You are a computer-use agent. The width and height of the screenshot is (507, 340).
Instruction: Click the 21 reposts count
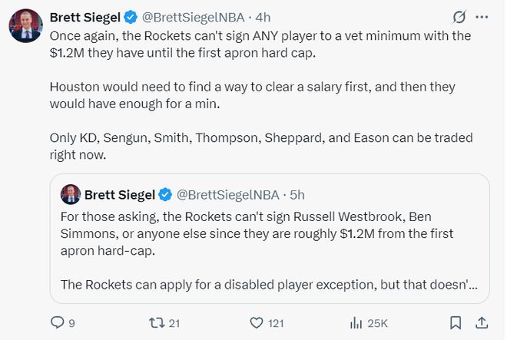pos(174,322)
